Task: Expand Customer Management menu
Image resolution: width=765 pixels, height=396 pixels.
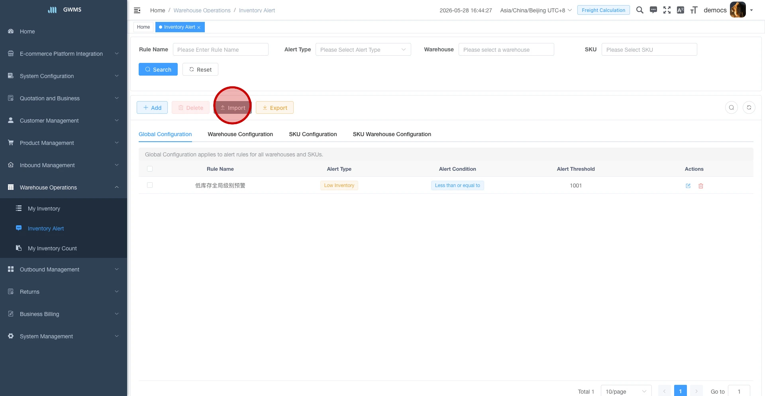Action: click(117, 120)
